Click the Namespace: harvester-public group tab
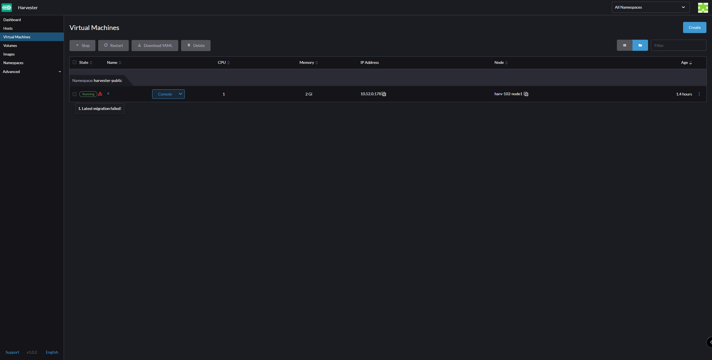 [x=97, y=80]
